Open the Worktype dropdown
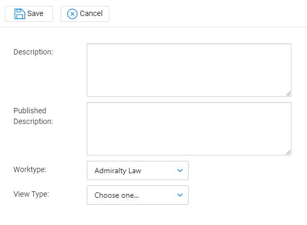The width and height of the screenshot is (307, 225). 138,170
